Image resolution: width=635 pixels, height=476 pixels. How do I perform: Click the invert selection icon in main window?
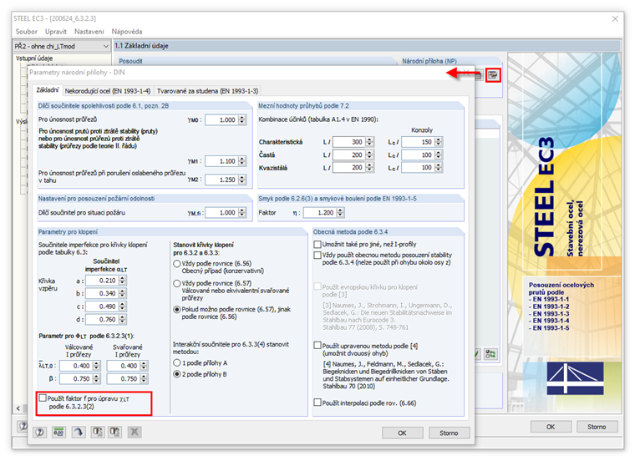pos(490,354)
